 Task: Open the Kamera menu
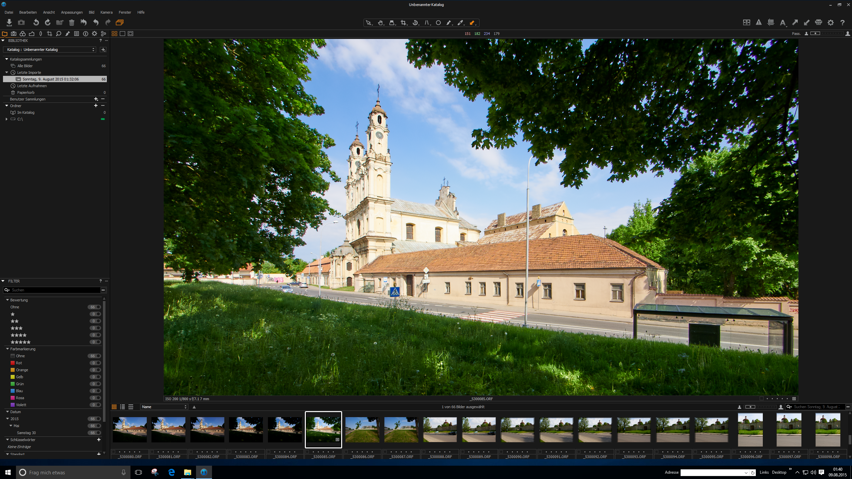click(106, 12)
